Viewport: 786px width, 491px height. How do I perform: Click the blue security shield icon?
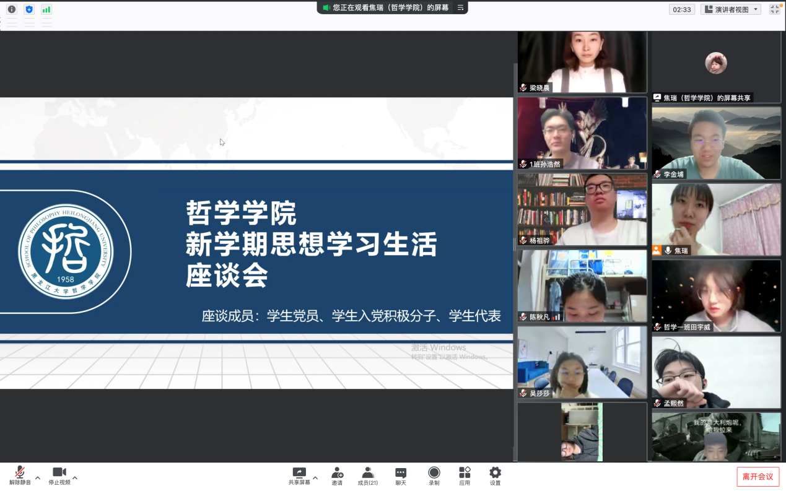pyautogui.click(x=28, y=9)
